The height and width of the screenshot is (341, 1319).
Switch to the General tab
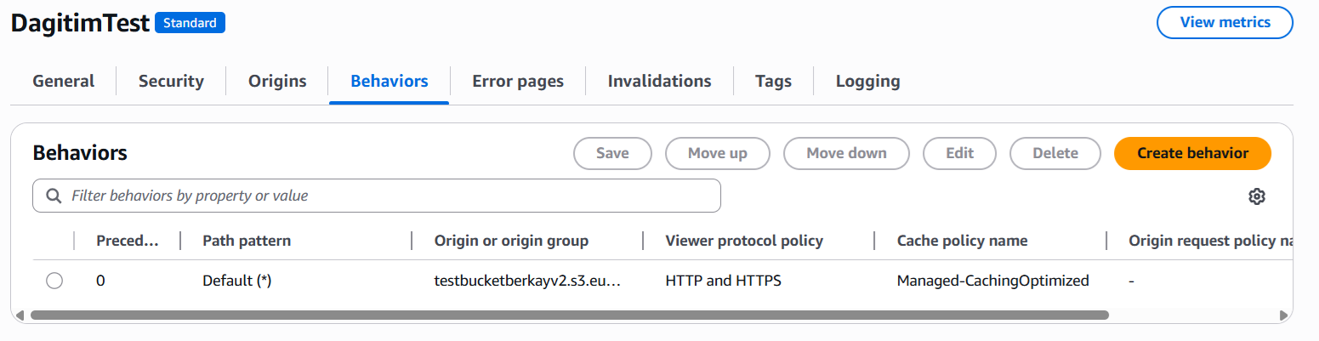[64, 82]
